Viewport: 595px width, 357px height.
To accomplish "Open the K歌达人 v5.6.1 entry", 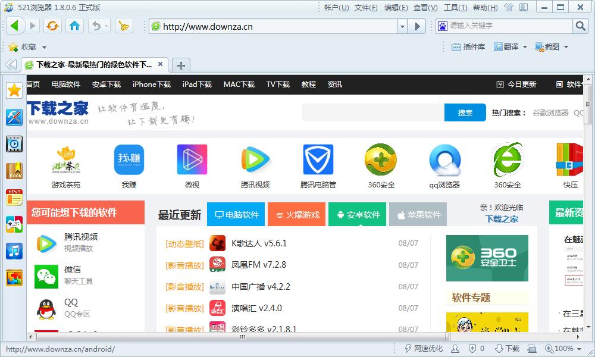I will pyautogui.click(x=259, y=243).
